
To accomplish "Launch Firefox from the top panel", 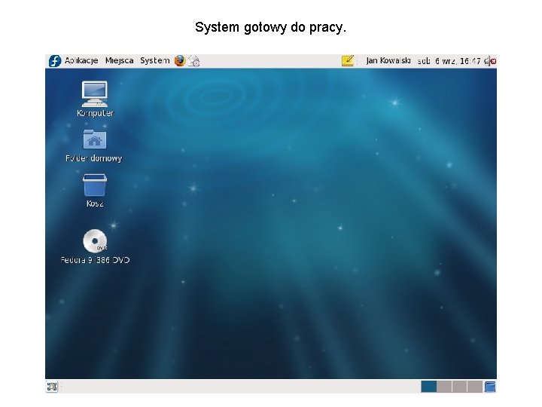I will click(x=180, y=61).
